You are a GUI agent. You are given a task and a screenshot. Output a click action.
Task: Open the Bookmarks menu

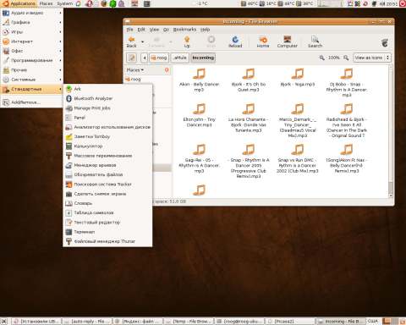[x=184, y=30]
